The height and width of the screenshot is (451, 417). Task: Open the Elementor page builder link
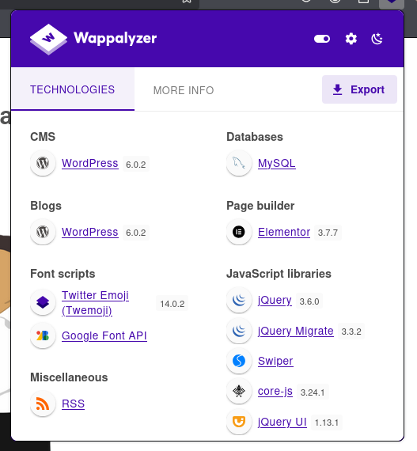point(284,232)
